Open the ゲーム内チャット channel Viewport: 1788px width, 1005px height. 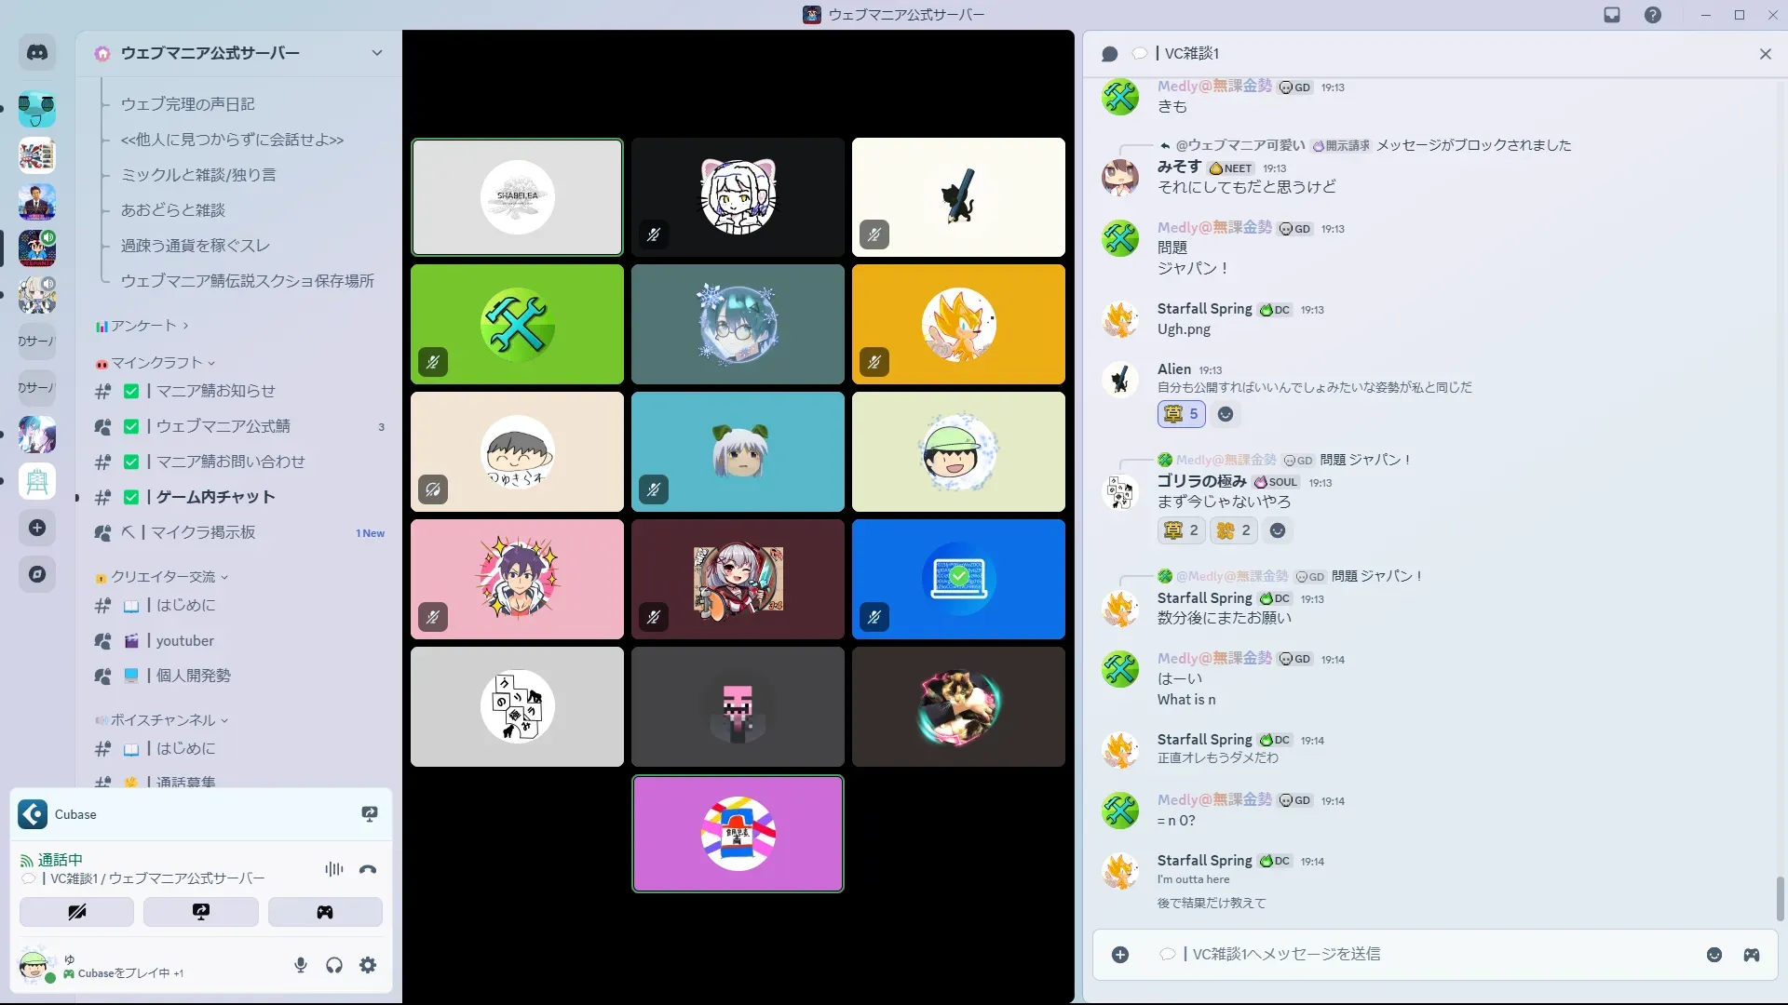215,497
